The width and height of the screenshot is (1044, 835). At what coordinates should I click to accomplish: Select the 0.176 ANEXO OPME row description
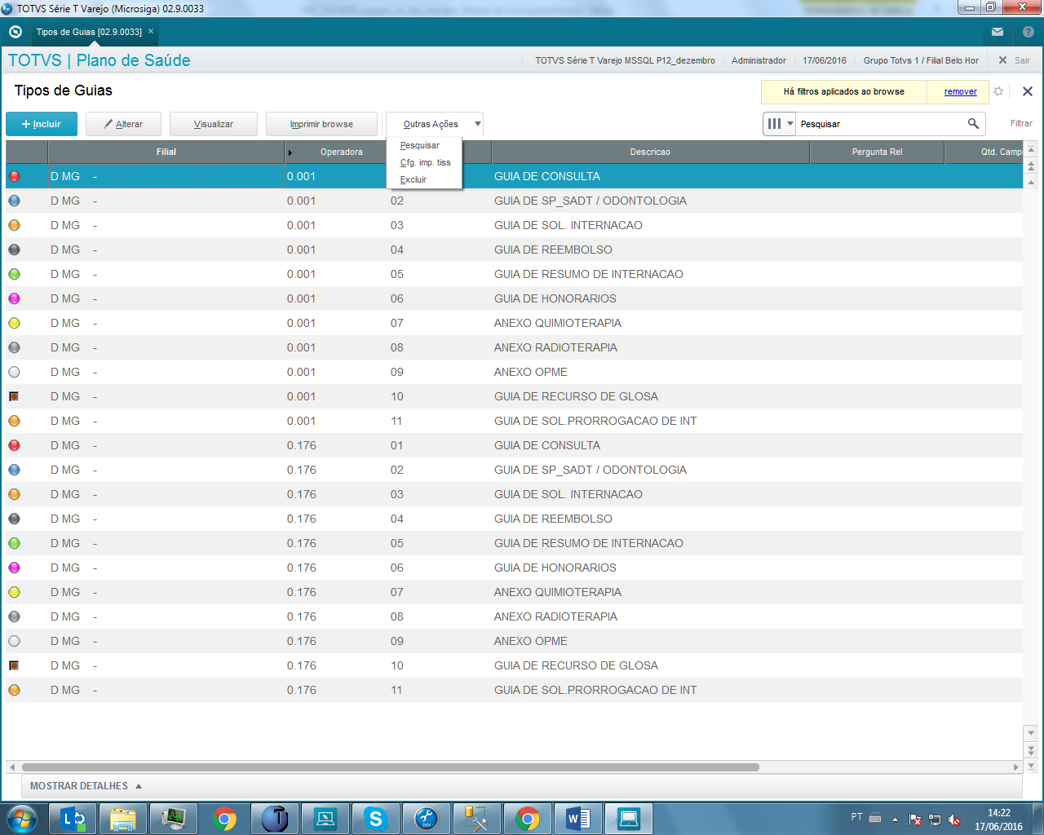531,641
